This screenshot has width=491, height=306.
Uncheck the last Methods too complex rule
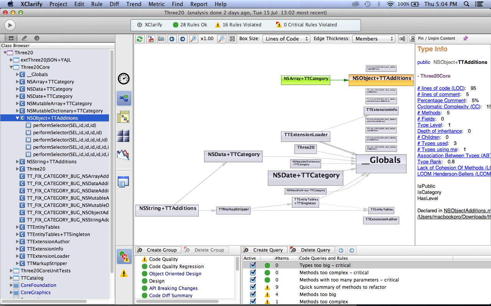(253, 302)
